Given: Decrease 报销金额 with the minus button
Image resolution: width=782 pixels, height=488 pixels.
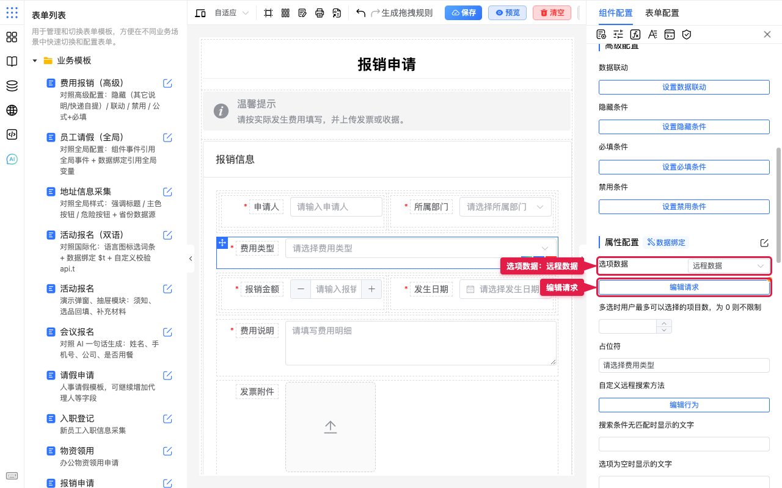Looking at the screenshot, I should [x=301, y=289].
